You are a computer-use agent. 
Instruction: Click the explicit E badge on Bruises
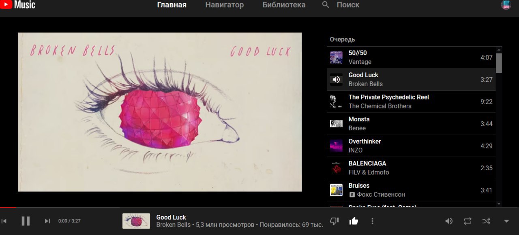pyautogui.click(x=352, y=195)
